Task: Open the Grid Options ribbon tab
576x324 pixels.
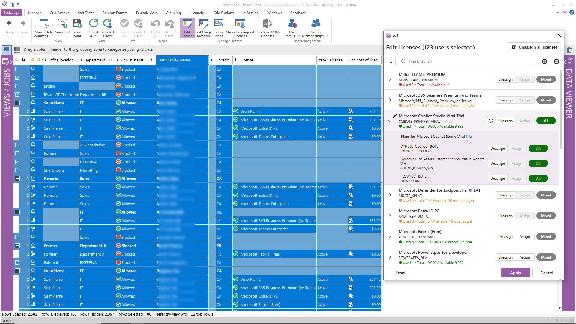Action: (223, 13)
